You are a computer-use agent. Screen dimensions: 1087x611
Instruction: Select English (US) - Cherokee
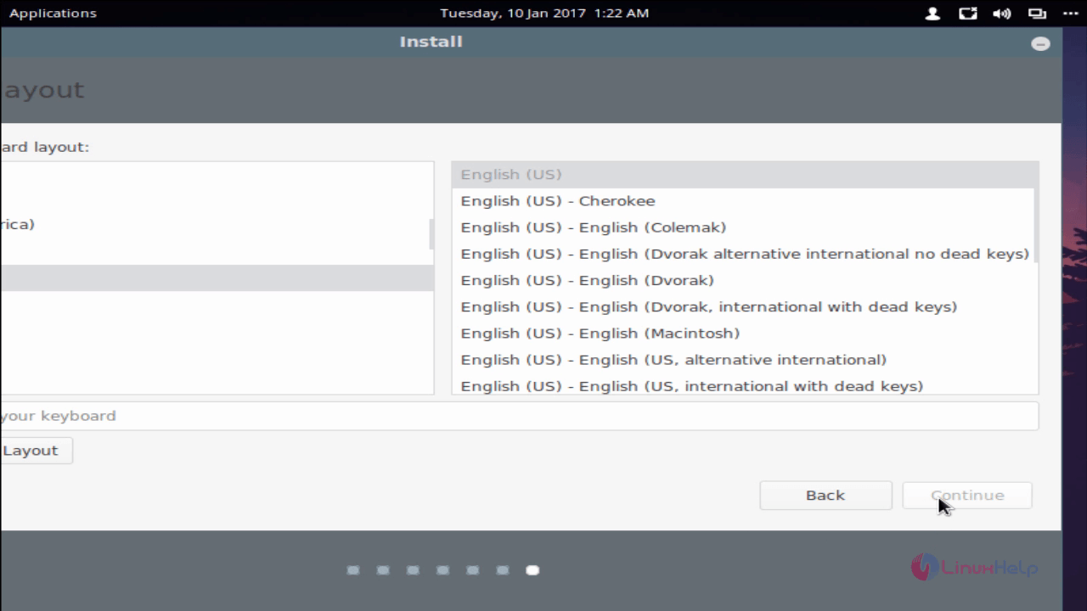pyautogui.click(x=743, y=201)
